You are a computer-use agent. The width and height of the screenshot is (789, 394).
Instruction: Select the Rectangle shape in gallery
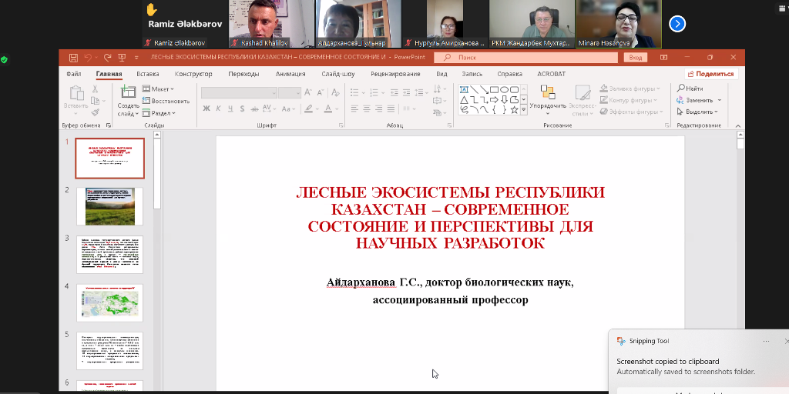494,90
